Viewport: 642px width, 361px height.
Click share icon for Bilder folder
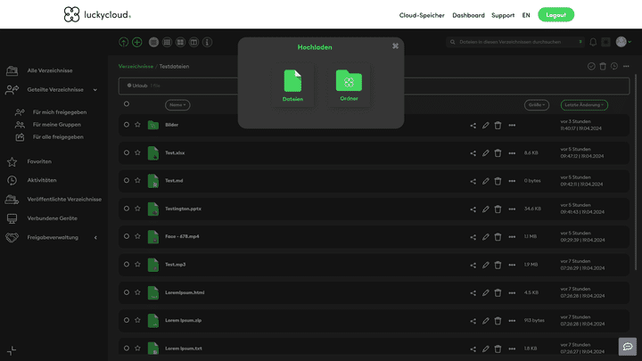point(473,125)
